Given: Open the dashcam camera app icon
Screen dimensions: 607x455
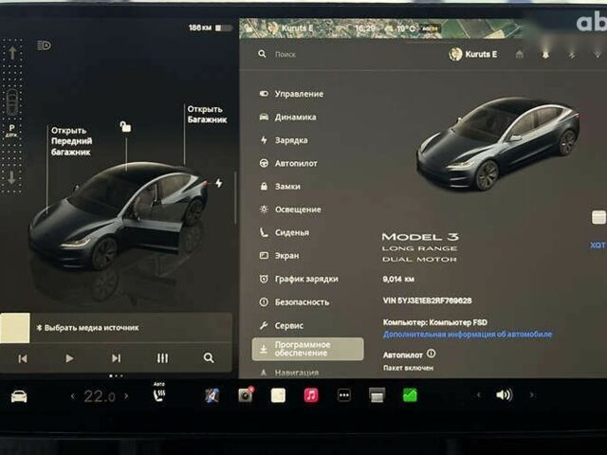Looking at the screenshot, I should tap(246, 395).
